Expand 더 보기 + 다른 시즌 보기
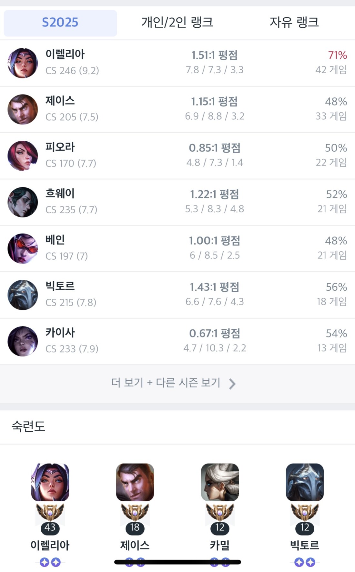 166,383
